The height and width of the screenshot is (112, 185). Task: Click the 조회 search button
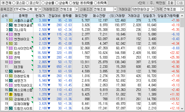coord(170,3)
